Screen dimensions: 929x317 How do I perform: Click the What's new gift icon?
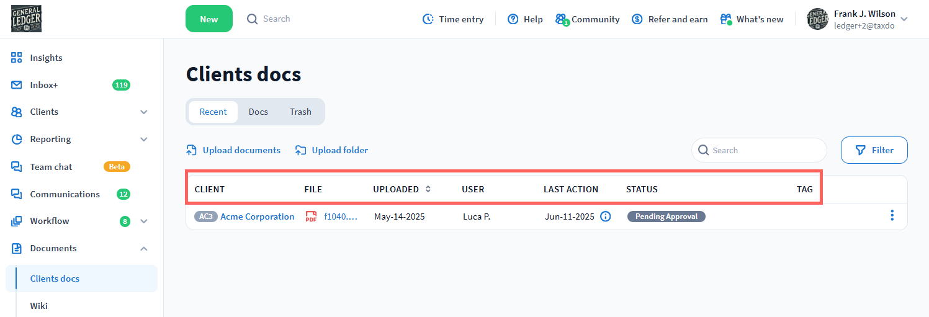coord(725,19)
